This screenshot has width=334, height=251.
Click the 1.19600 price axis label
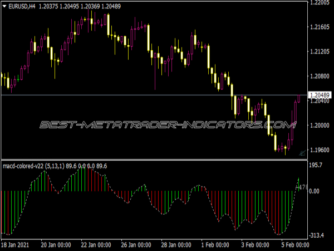(320, 150)
